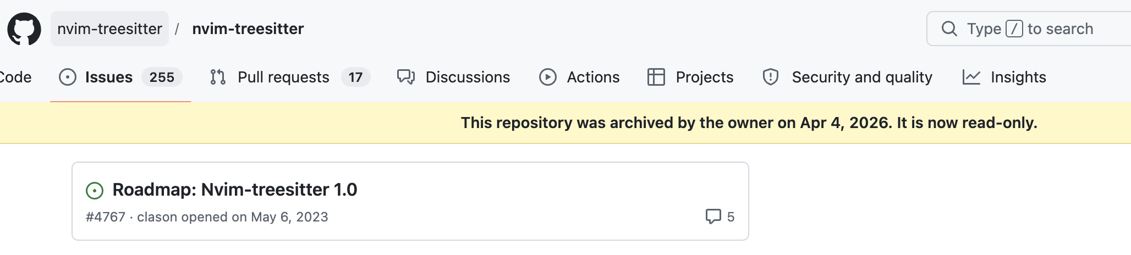This screenshot has height=255, width=1131.
Task: Click the Pull requests branch icon
Action: click(x=218, y=77)
